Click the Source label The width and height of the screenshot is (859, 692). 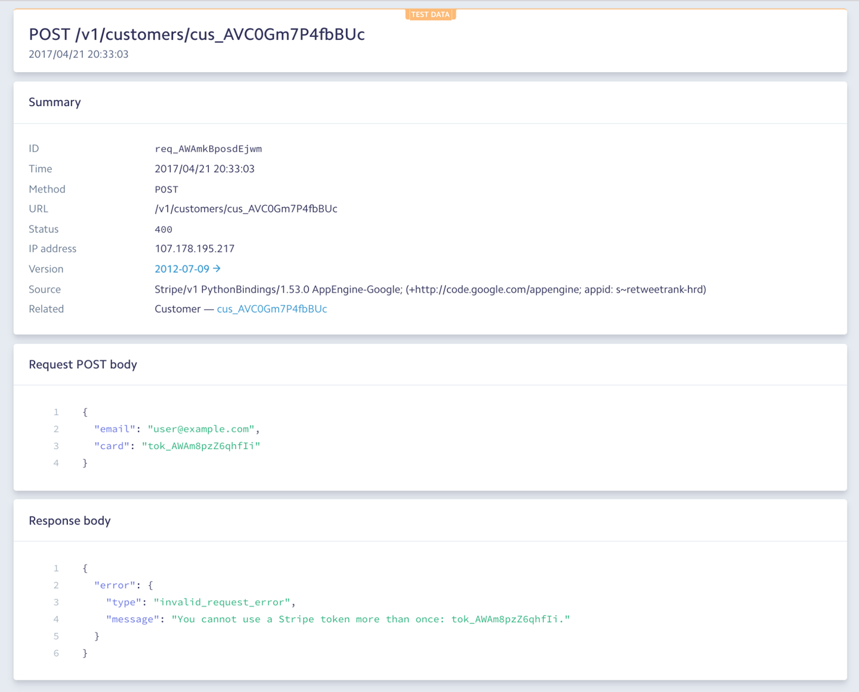pyautogui.click(x=45, y=289)
